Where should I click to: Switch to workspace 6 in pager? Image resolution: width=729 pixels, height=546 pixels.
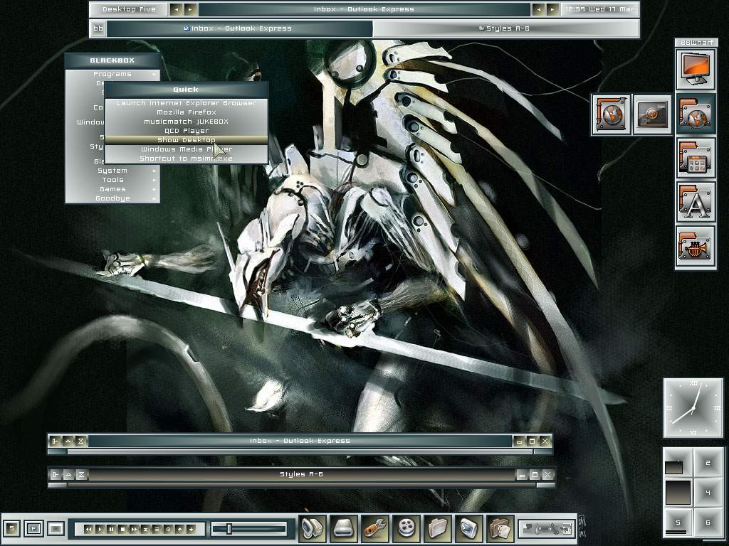[x=708, y=522]
